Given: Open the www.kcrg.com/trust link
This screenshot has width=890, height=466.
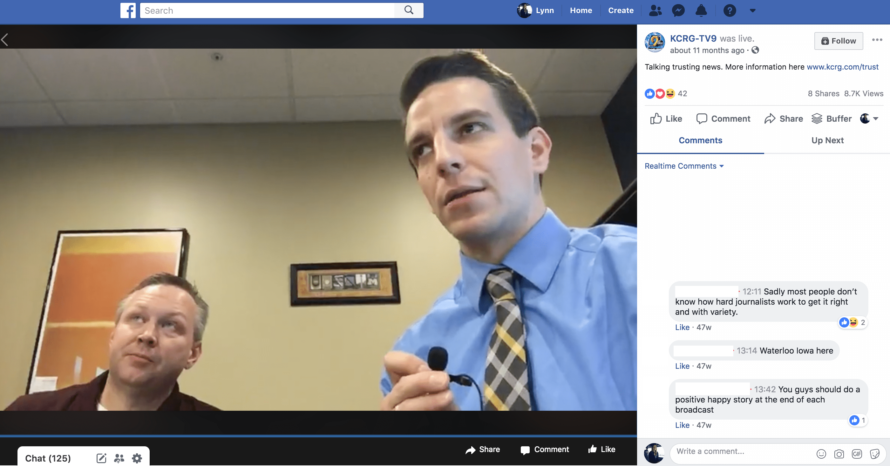Looking at the screenshot, I should point(842,67).
